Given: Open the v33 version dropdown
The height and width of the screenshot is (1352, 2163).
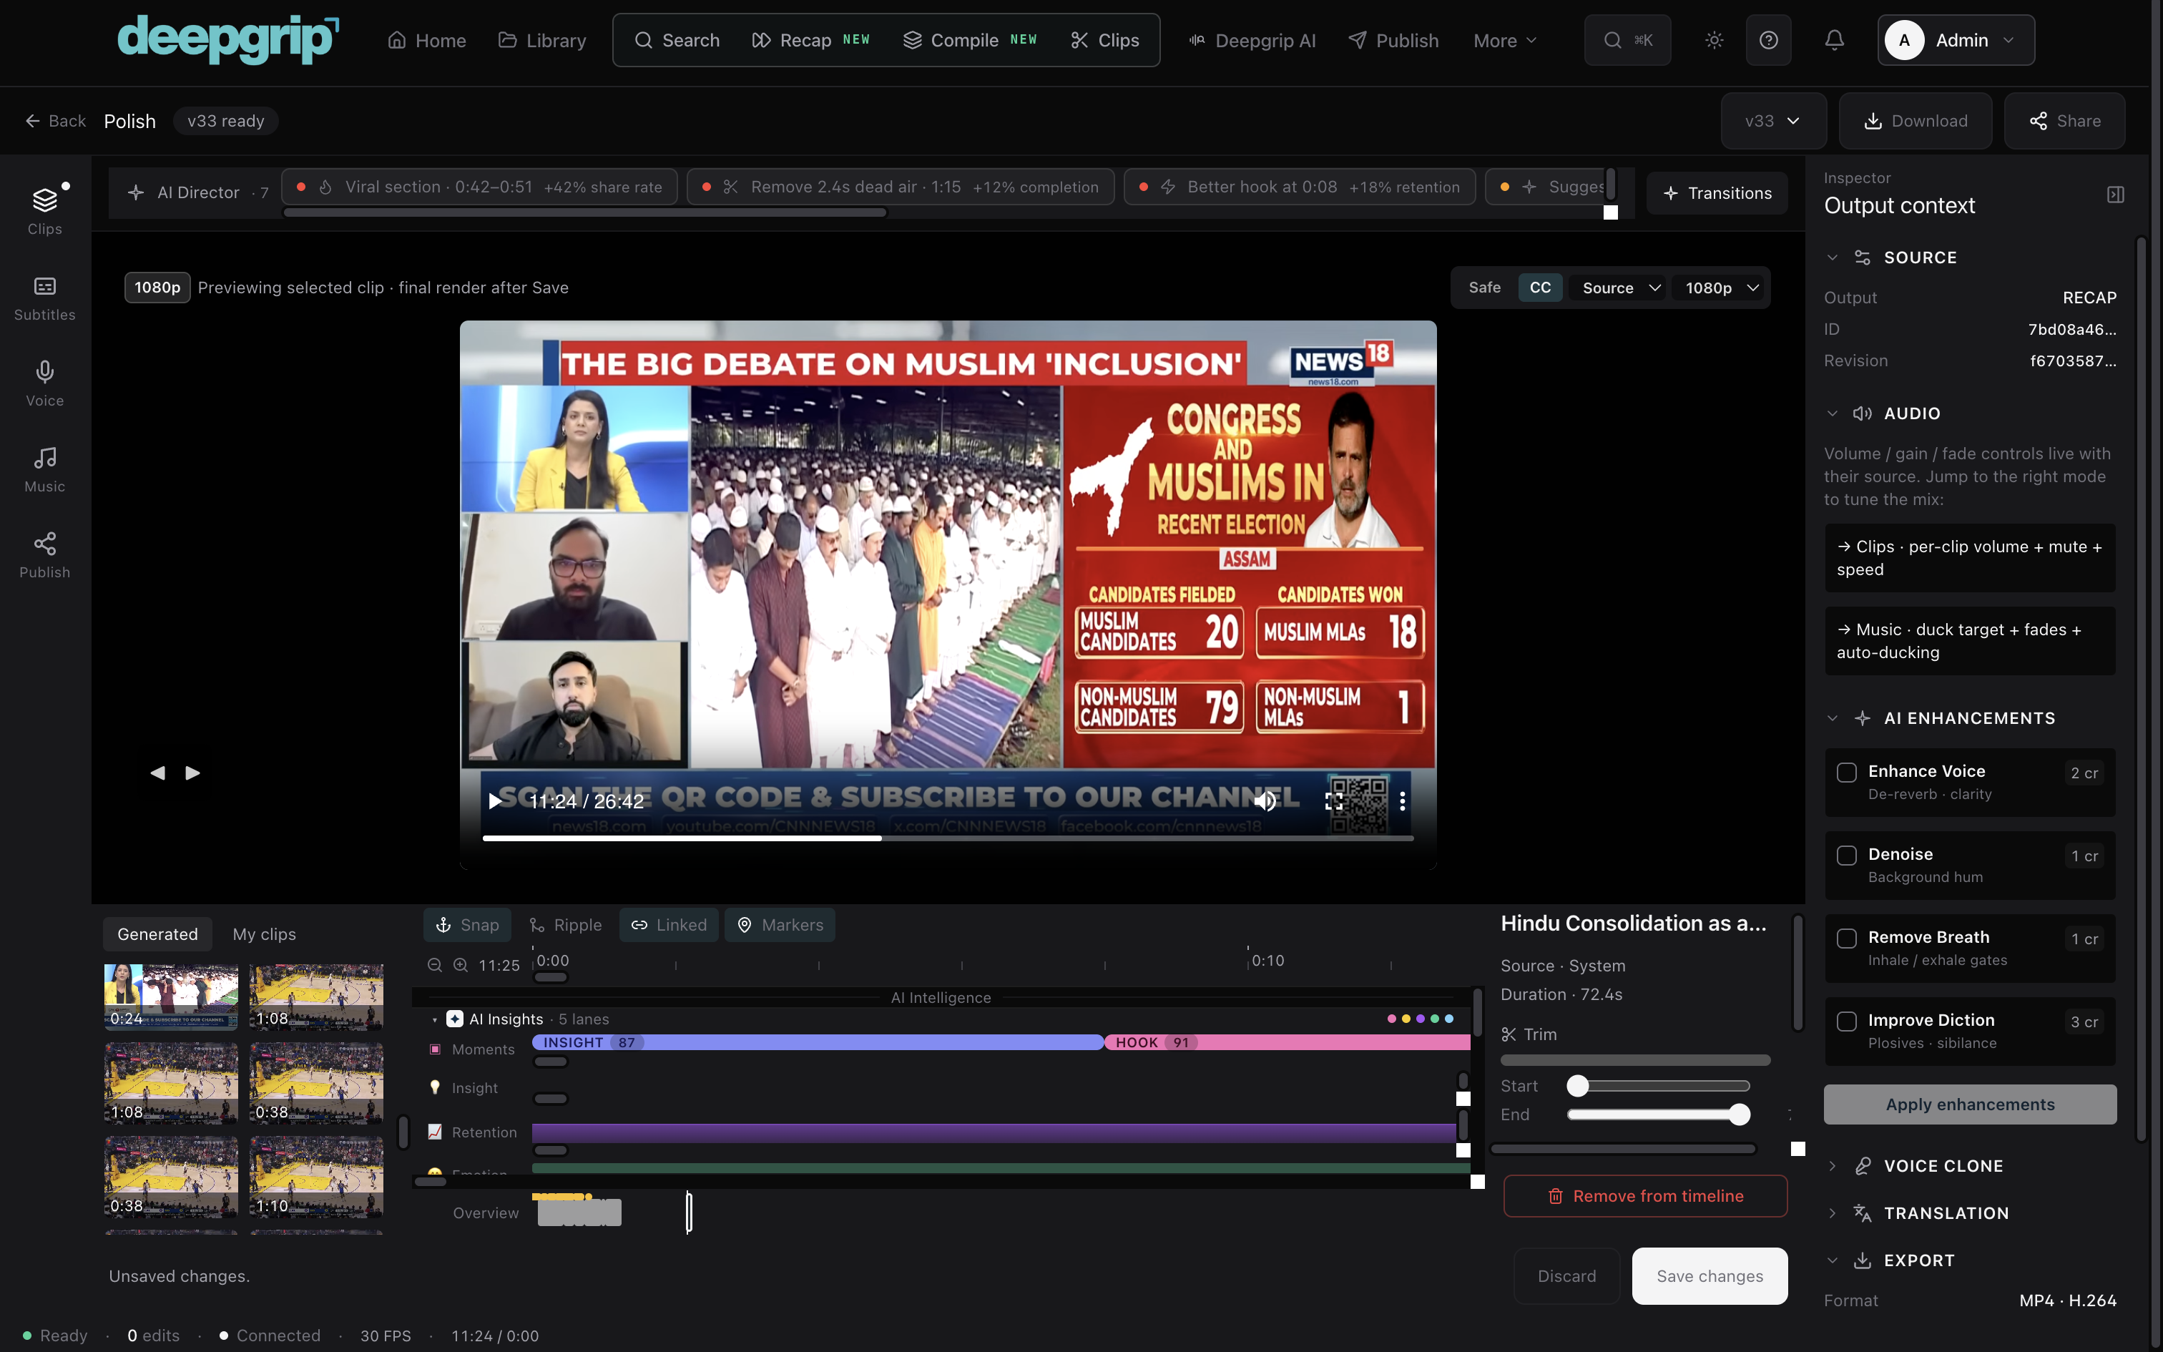Looking at the screenshot, I should 1773,121.
